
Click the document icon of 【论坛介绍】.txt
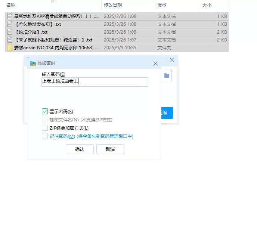point(10,32)
